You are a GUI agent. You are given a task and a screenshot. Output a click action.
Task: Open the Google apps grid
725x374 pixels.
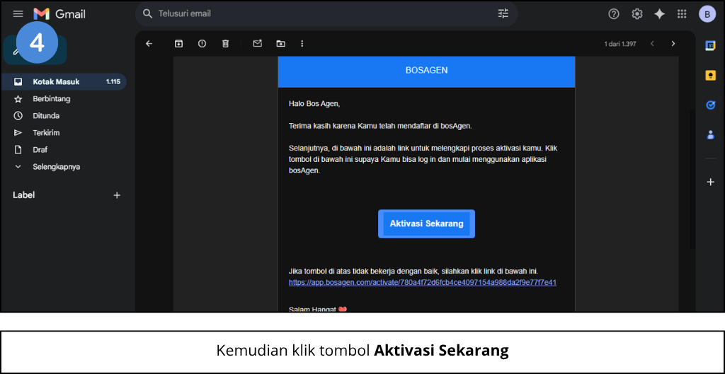682,14
